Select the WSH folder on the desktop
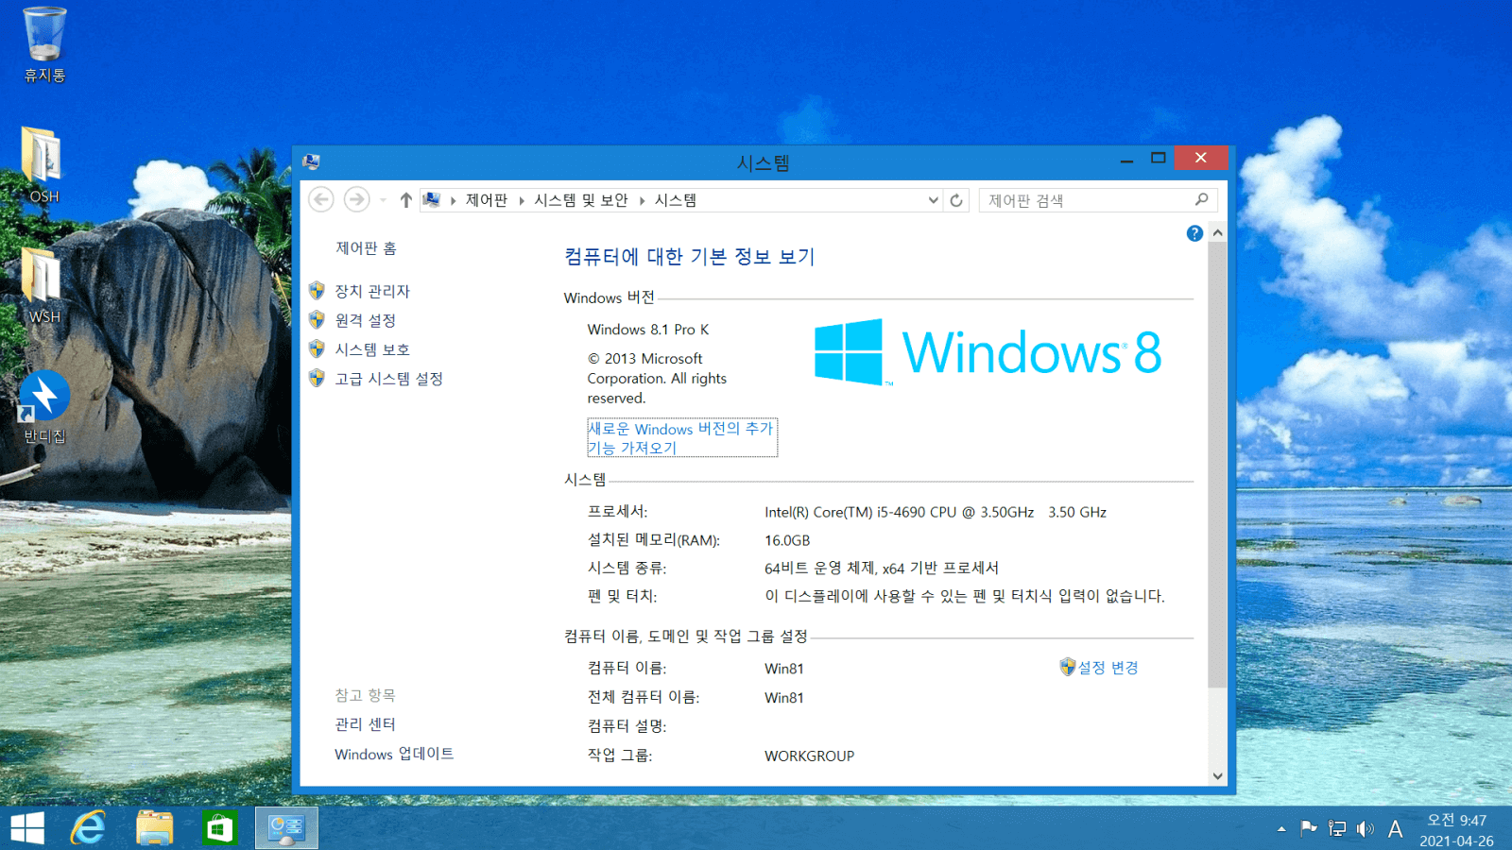Screen dimensions: 1512x850 coord(43,286)
